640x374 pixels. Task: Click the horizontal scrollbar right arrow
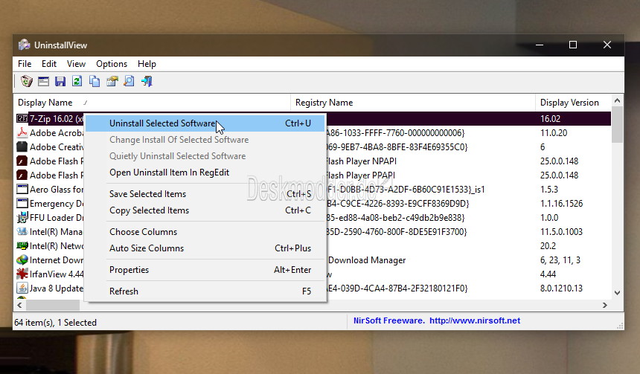click(x=605, y=305)
